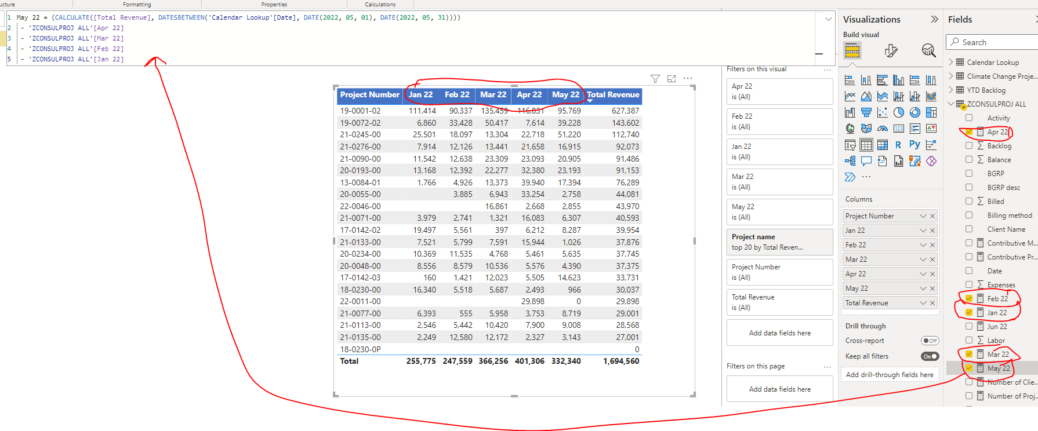The image size is (1038, 431).
Task: Pick the Decomposition tree visual
Action: (850, 161)
